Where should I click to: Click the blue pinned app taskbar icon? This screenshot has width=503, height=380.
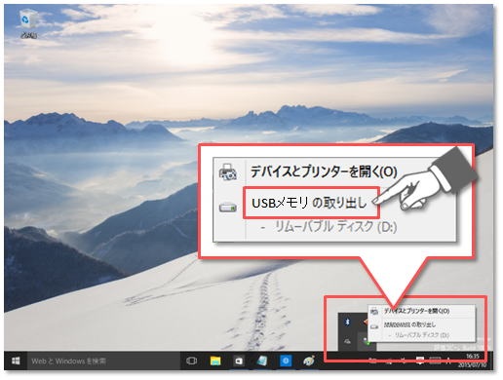(x=286, y=361)
